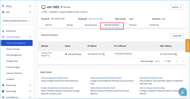
Task: Click the Username root text
Action: coord(164,19)
